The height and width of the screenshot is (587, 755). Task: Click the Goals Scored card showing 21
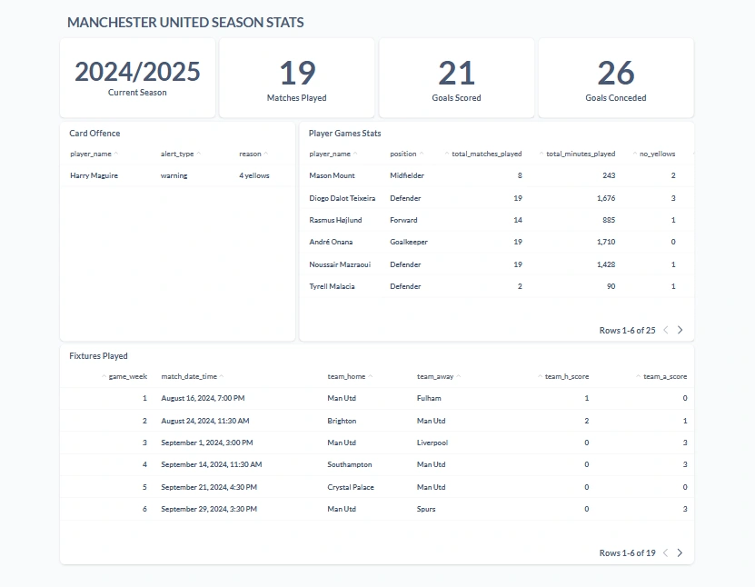click(456, 78)
